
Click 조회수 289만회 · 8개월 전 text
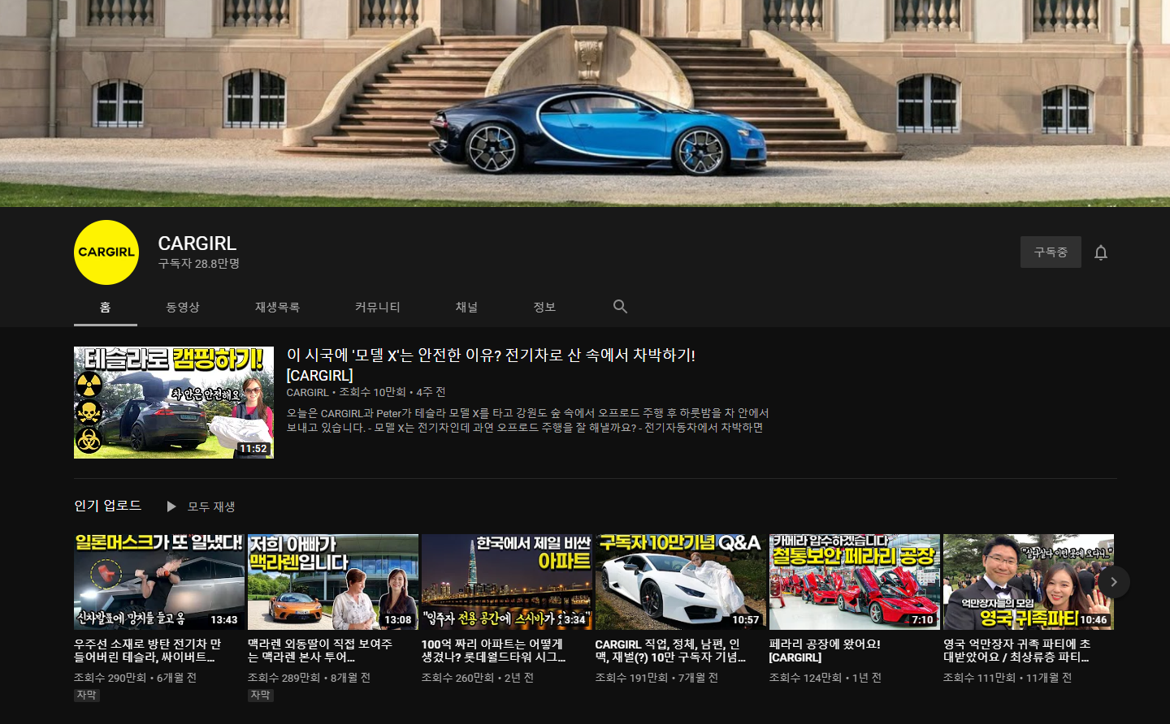click(309, 678)
